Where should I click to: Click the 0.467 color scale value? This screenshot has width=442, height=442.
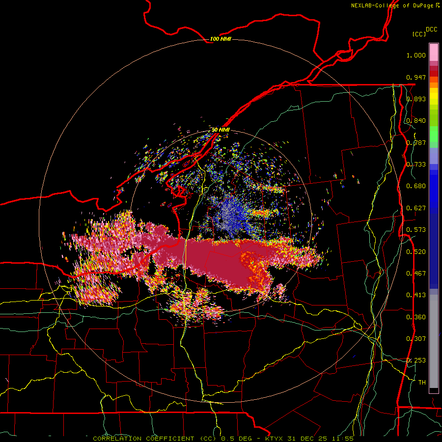tap(416, 274)
